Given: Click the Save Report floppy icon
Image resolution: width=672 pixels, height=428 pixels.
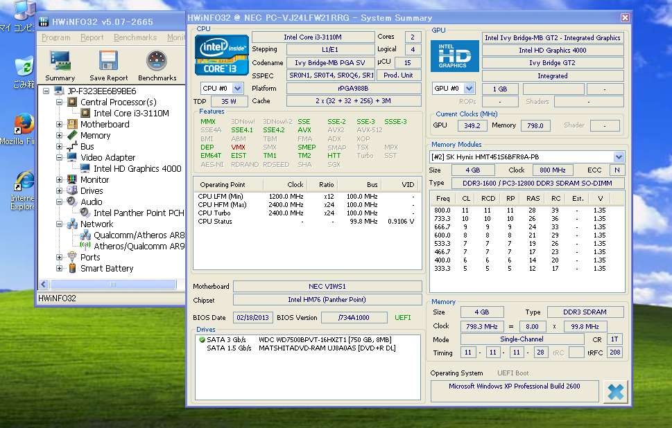Looking at the screenshot, I should click(108, 62).
